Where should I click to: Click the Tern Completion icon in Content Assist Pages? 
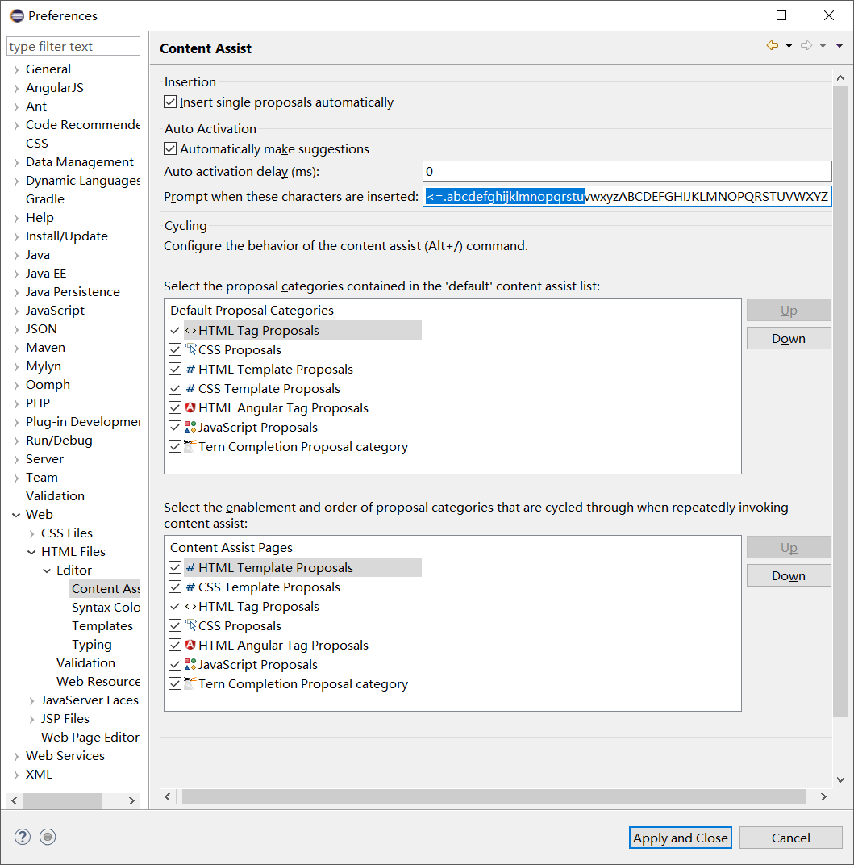coord(190,683)
